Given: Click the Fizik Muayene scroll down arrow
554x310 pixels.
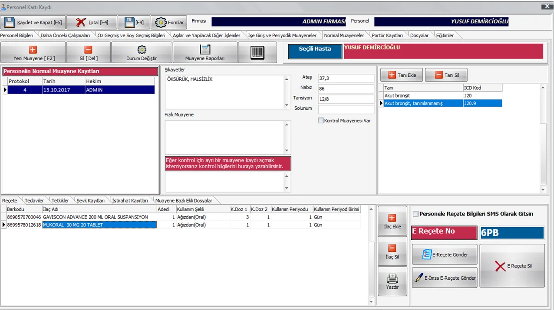Looking at the screenshot, I should click(287, 150).
